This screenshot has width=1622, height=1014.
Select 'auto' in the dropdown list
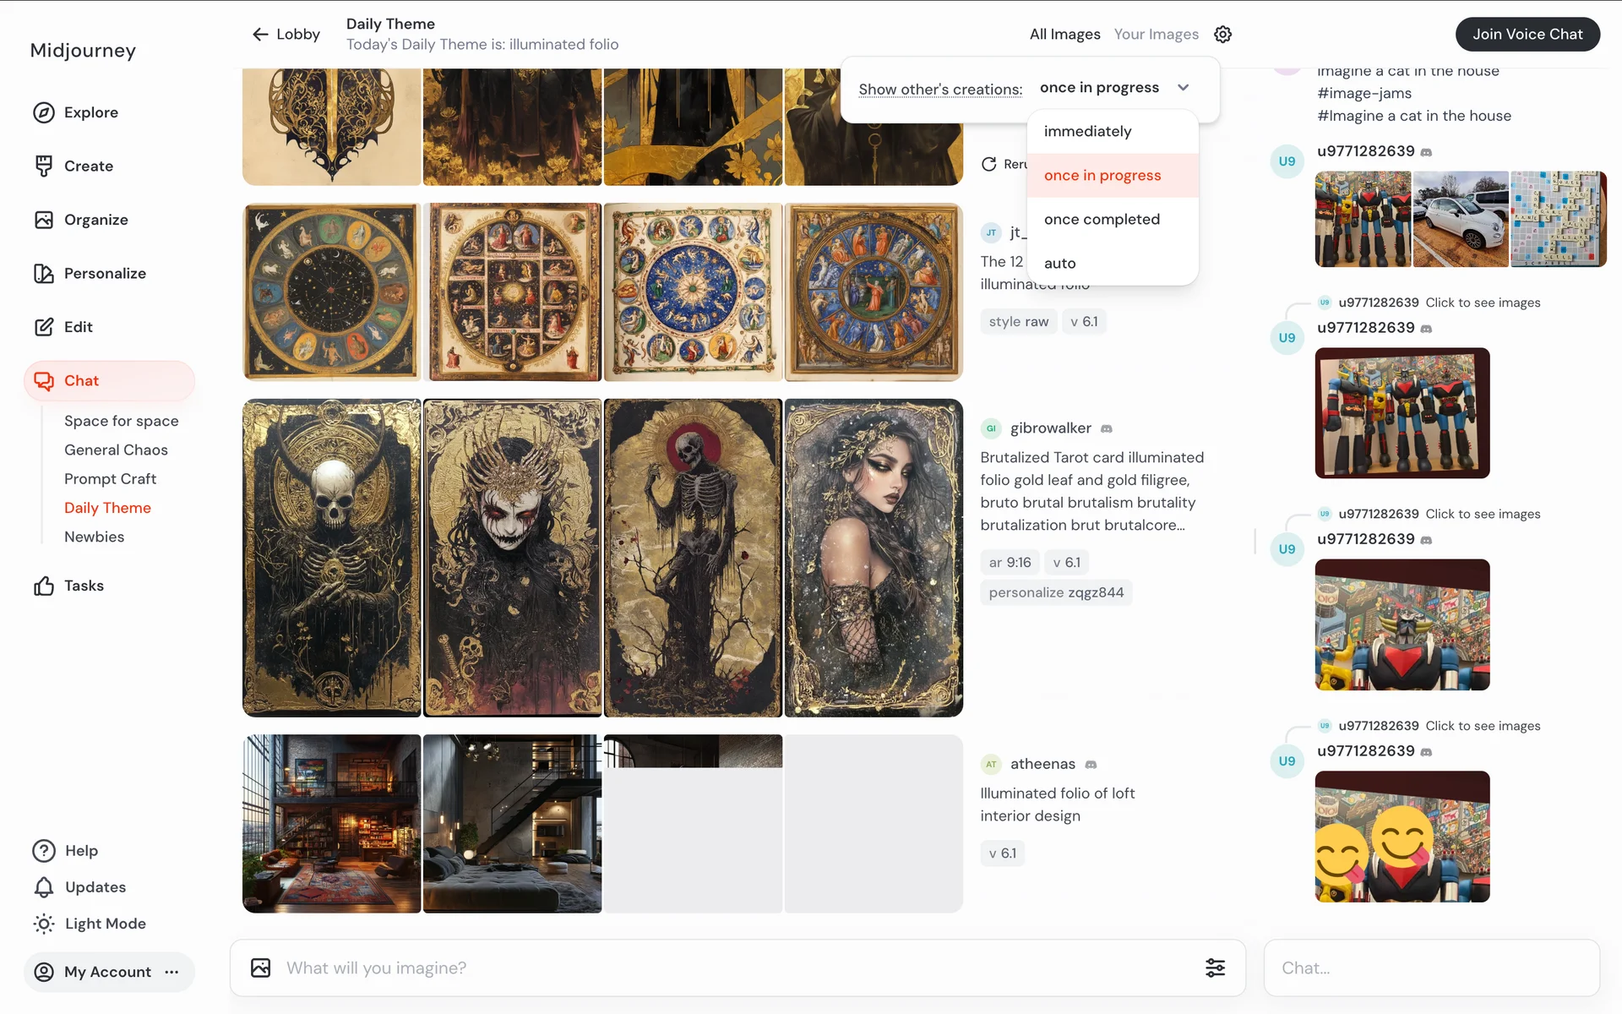pos(1059,264)
